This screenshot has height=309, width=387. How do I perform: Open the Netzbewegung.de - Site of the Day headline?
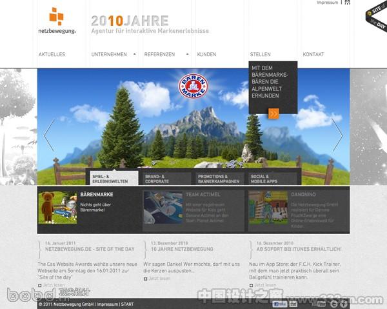point(90,249)
